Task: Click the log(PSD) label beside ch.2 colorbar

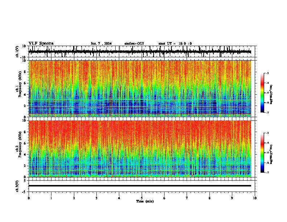Action: (271, 154)
